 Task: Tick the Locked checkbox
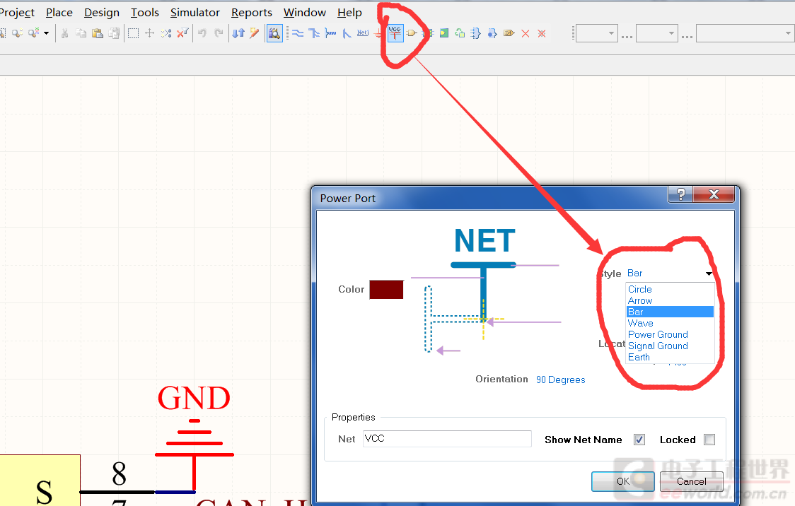coord(709,440)
